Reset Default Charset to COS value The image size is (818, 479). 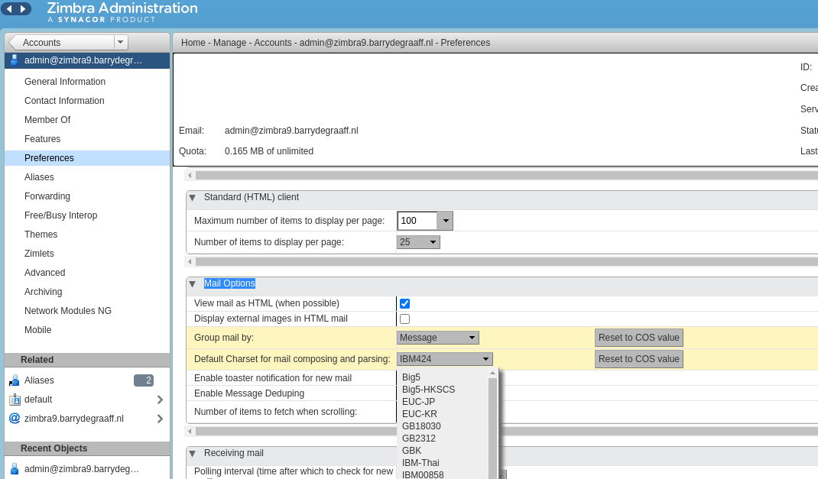click(x=639, y=359)
